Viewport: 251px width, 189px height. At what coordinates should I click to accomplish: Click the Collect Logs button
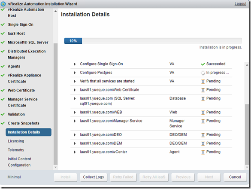pyautogui.click(x=94, y=177)
